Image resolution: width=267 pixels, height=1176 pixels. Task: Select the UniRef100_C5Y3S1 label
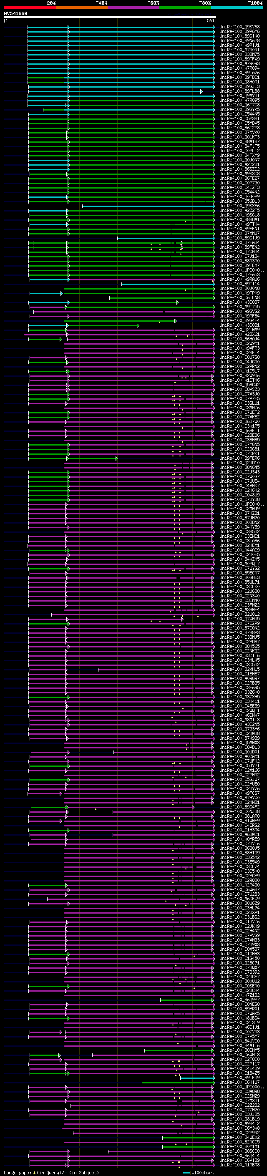tap(239, 119)
